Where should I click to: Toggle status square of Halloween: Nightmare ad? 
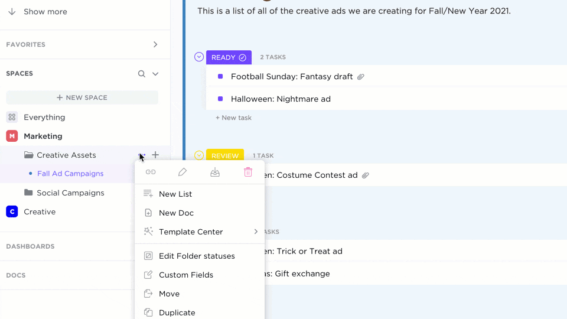(220, 99)
